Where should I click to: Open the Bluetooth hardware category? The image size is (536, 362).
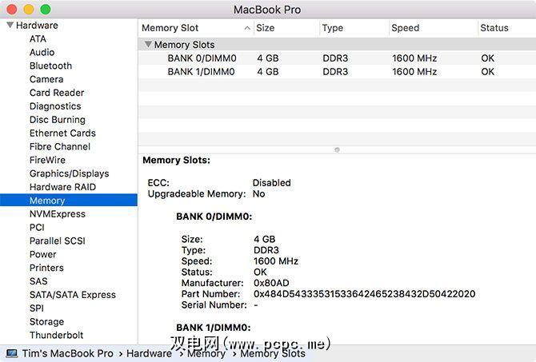[x=51, y=66]
